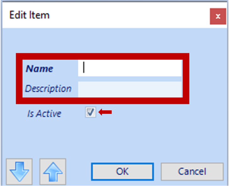
Task: Dismiss the dialog using Cancel
Action: [192, 171]
